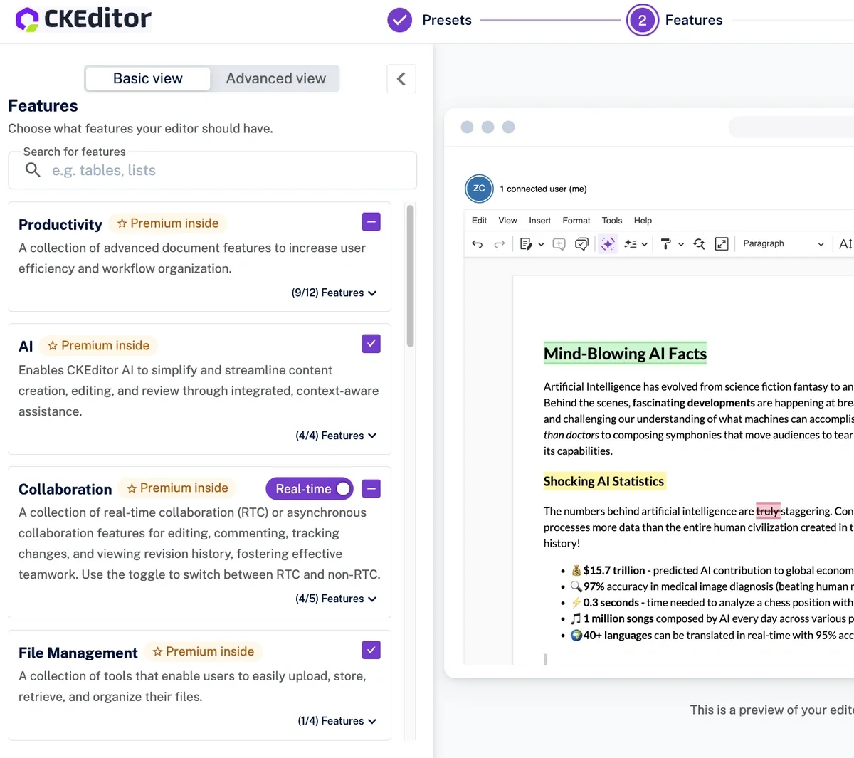Viewport: 854px width, 758px height.
Task: Expand the Productivity (9/12) Features list
Action: 334,293
